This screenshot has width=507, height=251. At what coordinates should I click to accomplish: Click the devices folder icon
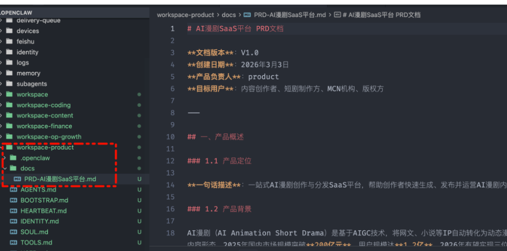click(x=9, y=31)
